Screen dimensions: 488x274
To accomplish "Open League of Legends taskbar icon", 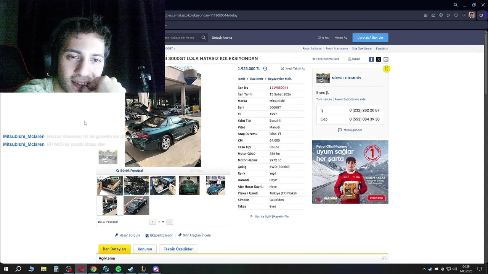I will coord(143,269).
